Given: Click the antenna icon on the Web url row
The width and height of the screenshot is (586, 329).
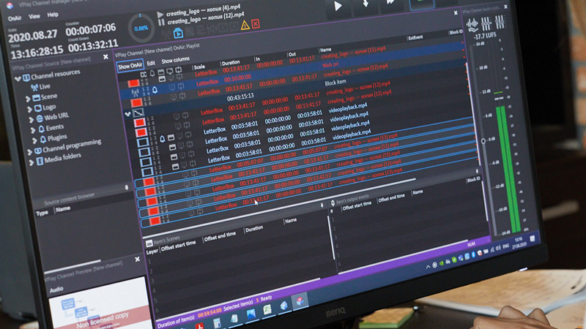Looking at the screenshot, I should coord(135,92).
